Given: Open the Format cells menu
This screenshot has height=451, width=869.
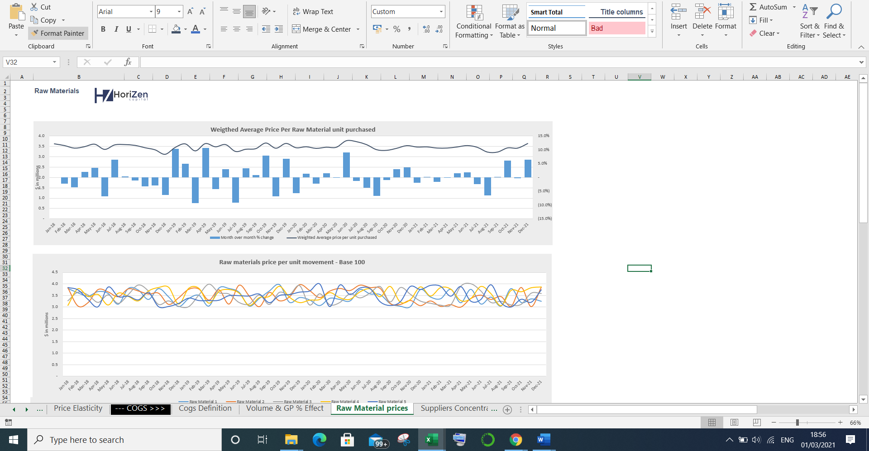Looking at the screenshot, I should [x=726, y=20].
